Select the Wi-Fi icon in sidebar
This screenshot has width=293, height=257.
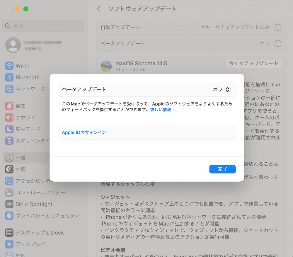tap(9, 66)
